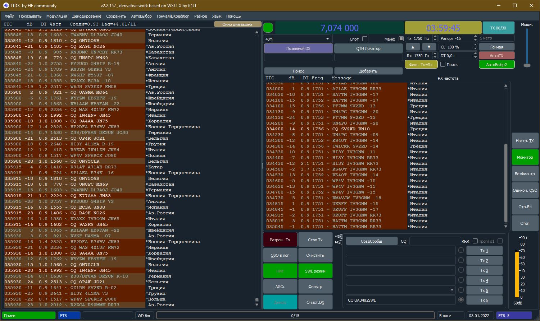This screenshot has height=321, width=540.
Task: Decrease Rx 1750 Гц with its down arrow
Action: 435,57
